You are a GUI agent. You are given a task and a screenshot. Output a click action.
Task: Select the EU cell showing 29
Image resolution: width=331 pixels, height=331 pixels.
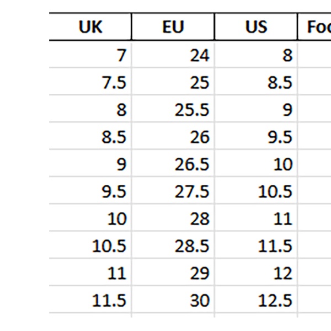click(173, 274)
